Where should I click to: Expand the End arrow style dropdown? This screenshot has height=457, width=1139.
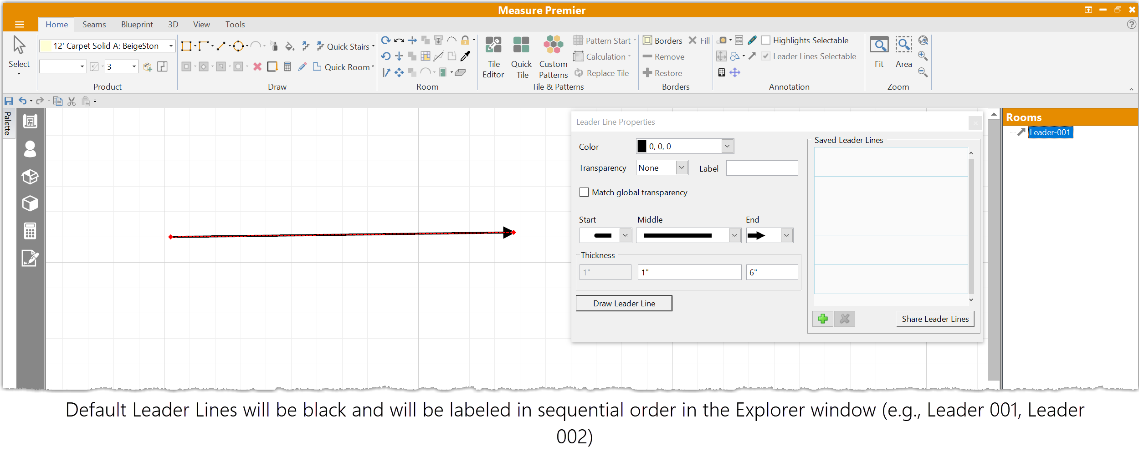786,236
